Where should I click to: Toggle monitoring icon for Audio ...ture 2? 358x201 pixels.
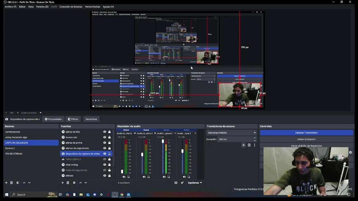click(189, 177)
